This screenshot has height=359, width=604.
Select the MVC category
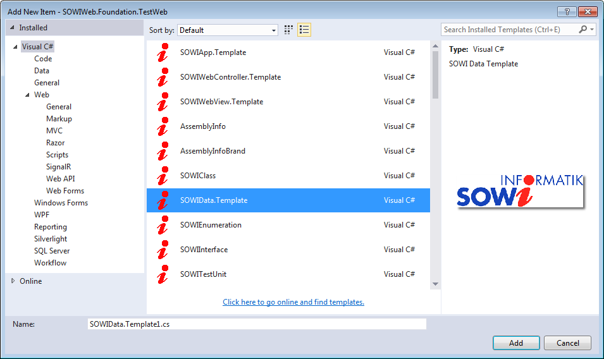pyautogui.click(x=54, y=130)
